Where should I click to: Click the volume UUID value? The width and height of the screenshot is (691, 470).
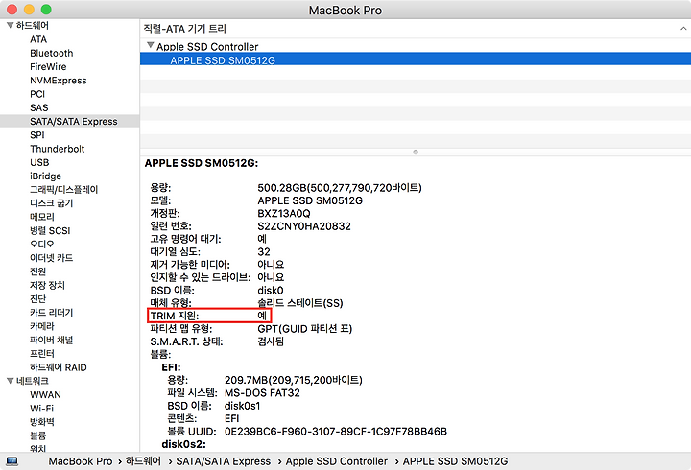336,432
